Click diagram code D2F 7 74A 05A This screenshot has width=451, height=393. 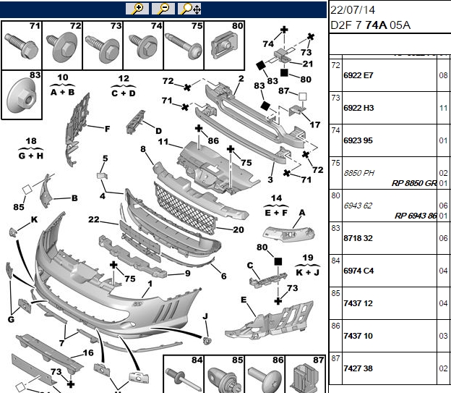tap(371, 25)
